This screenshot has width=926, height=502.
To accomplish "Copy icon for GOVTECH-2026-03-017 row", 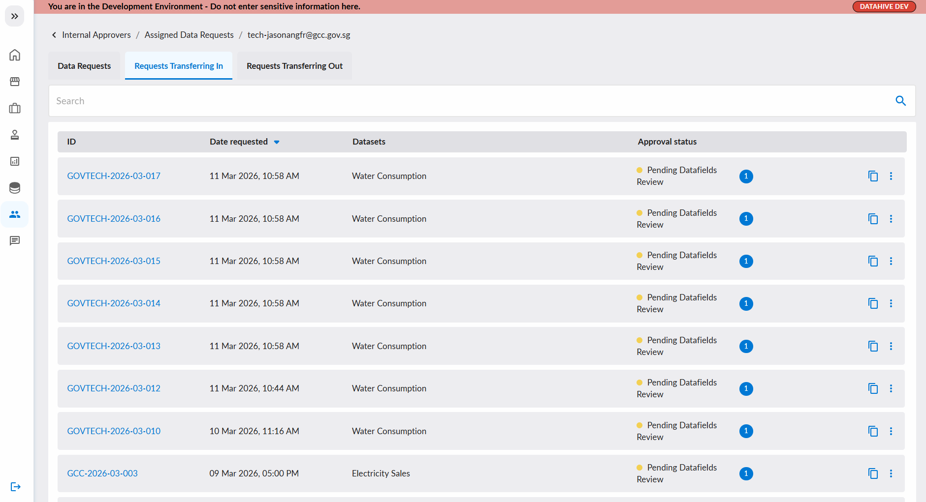I will (x=873, y=176).
